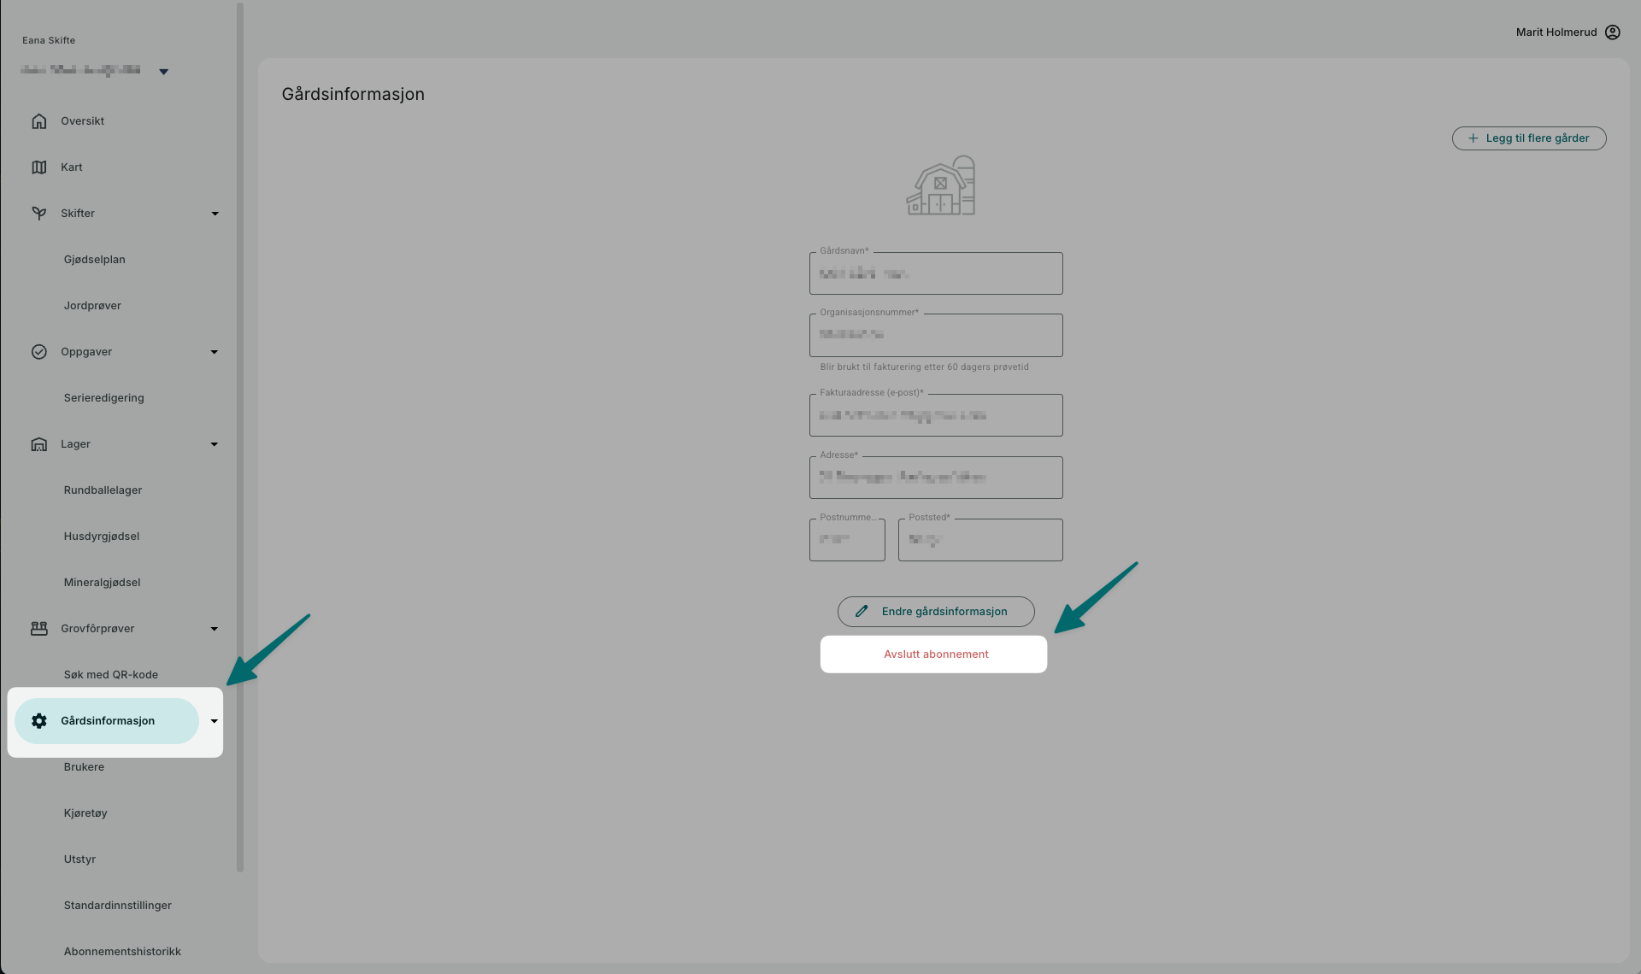1641x974 pixels.
Task: Click the Gårdsnavn input field
Action: [x=935, y=273]
